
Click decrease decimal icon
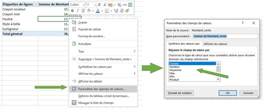(122, 11)
